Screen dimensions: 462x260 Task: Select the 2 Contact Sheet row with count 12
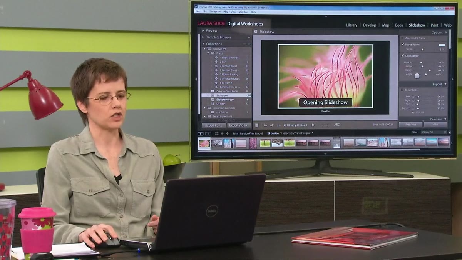point(226,66)
